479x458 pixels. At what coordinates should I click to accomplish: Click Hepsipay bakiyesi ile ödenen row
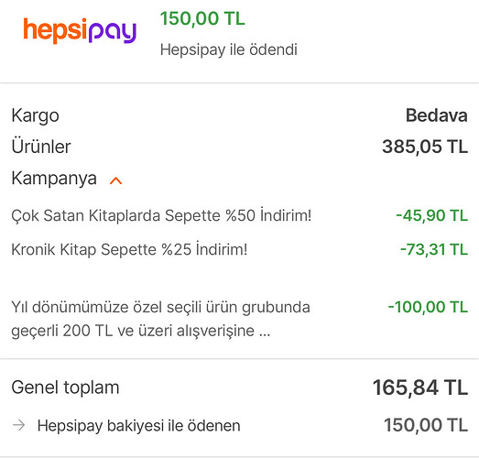point(240,425)
